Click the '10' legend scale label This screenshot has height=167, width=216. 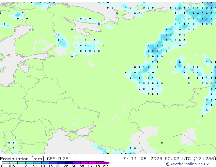pyautogui.click(x=43, y=166)
